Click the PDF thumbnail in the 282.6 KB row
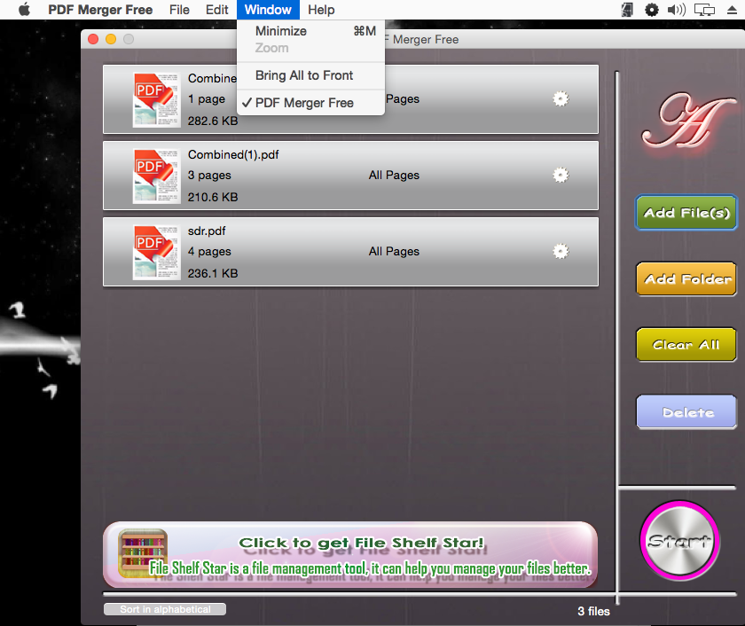 [156, 99]
